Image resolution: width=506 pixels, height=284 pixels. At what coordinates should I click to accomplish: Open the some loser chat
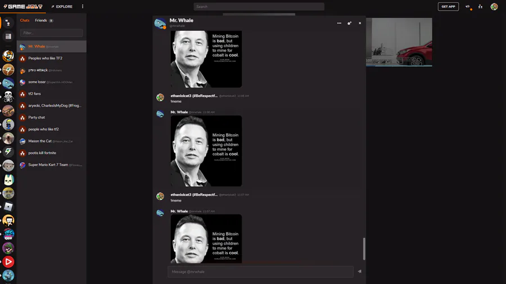pyautogui.click(x=52, y=82)
